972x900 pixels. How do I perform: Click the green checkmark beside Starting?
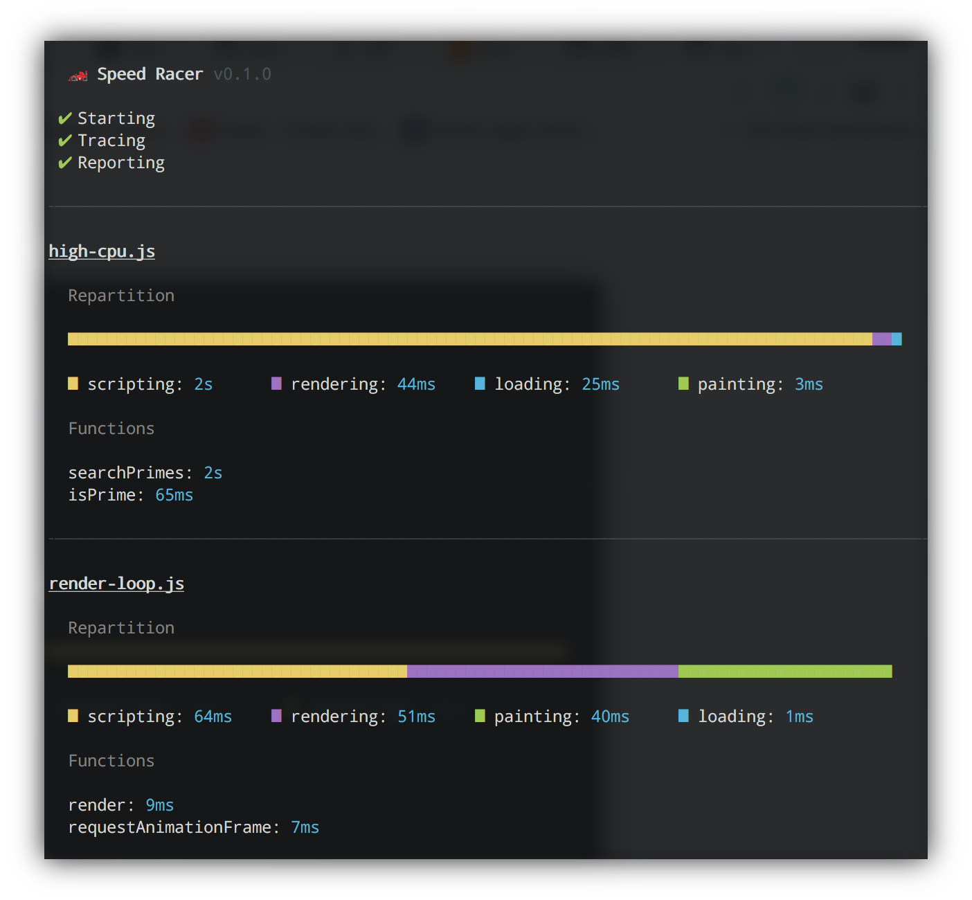coord(65,118)
